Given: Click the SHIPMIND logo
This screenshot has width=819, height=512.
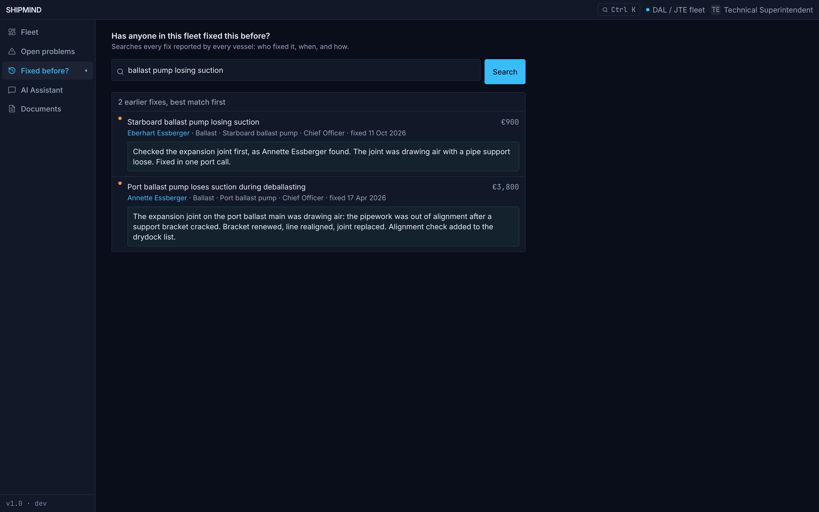Looking at the screenshot, I should click(24, 10).
